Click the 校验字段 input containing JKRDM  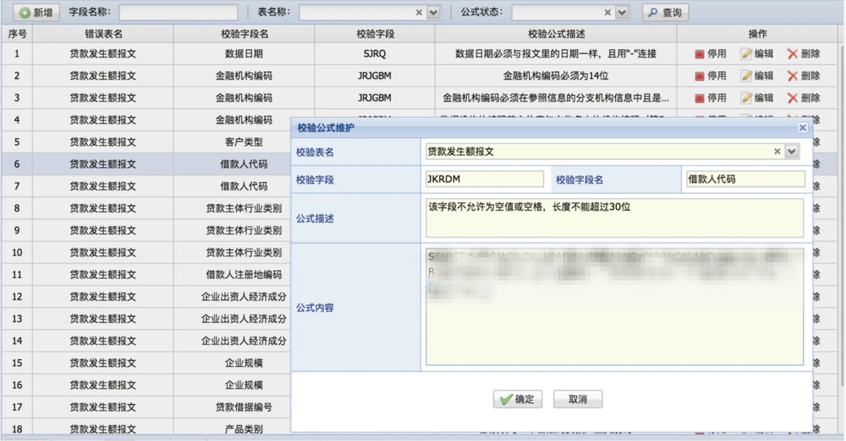click(484, 179)
